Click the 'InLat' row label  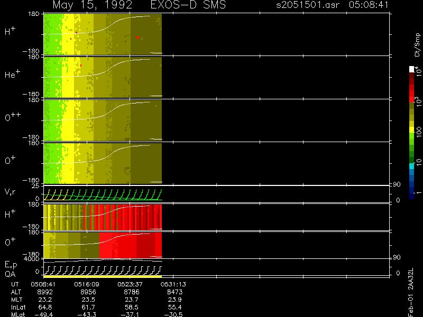coord(19,307)
